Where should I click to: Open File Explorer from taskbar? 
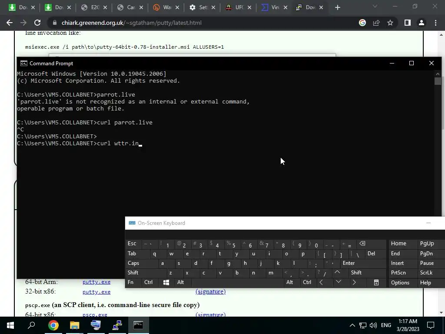tap(75, 325)
